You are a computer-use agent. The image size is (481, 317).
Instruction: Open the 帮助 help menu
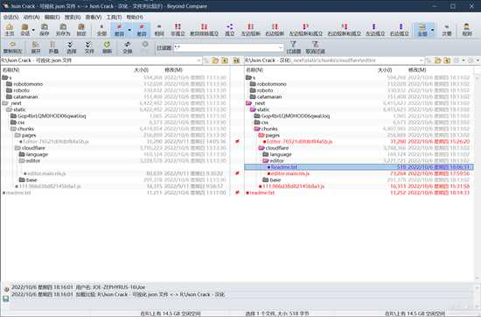tap(135, 18)
